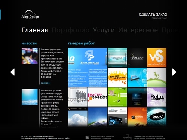Click the 21.06.2011 news date link

(x=46, y=83)
